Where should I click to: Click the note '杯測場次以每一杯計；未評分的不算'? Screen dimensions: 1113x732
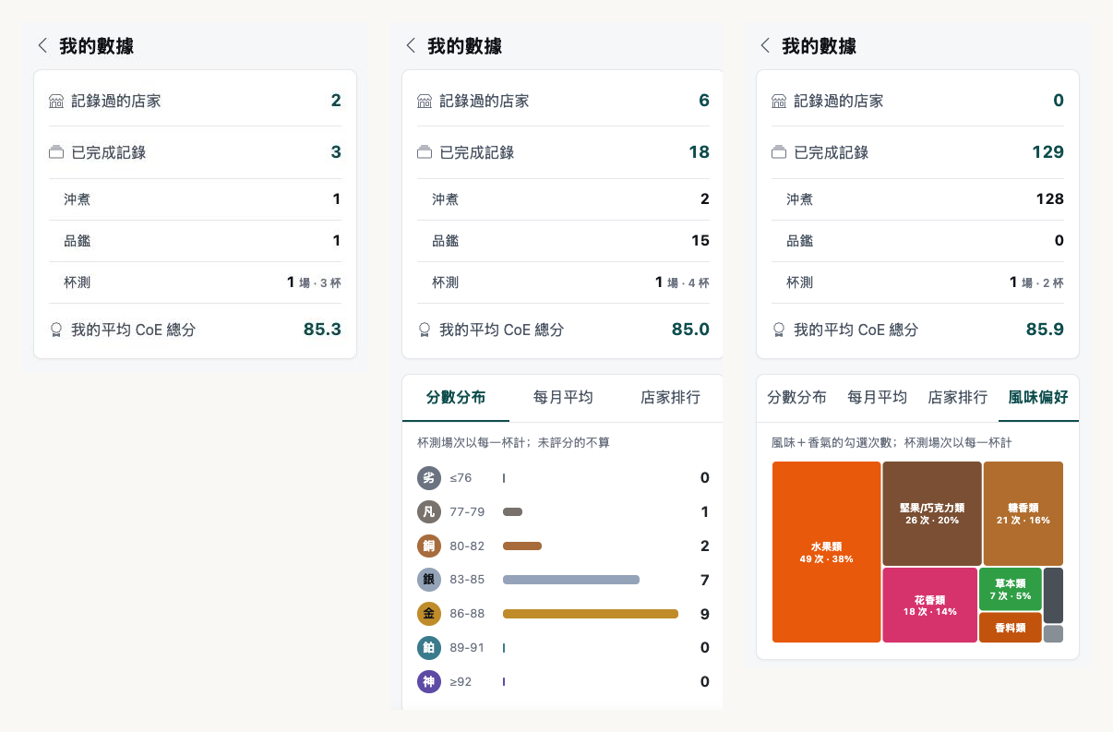[x=513, y=443]
